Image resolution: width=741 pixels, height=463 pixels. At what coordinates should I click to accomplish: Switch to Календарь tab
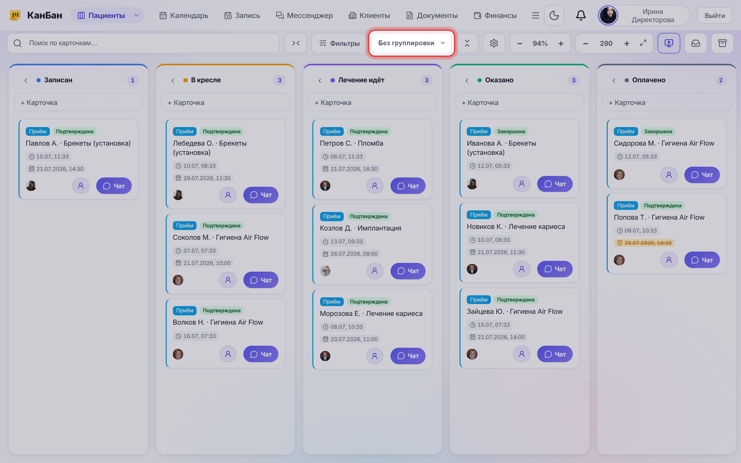(x=184, y=15)
